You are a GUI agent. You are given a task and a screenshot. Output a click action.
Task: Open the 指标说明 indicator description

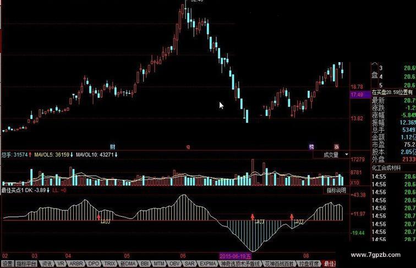(x=336, y=190)
